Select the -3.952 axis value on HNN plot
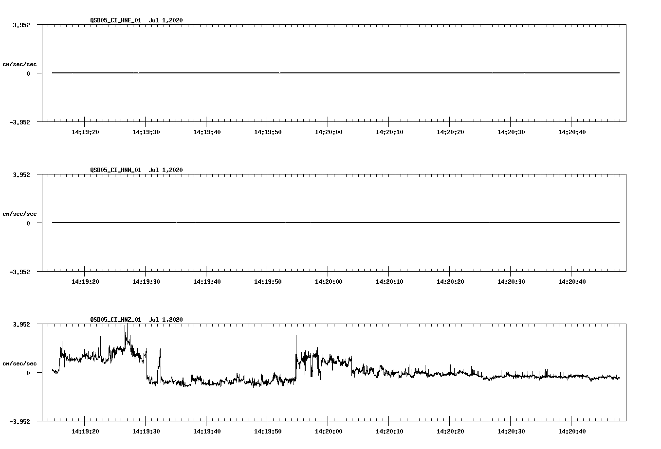661x449 pixels. pos(20,272)
